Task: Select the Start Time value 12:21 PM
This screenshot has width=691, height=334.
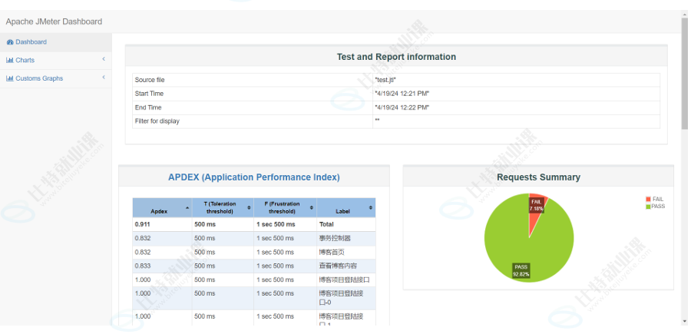Action: [x=402, y=94]
